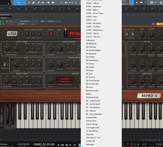Select the Arrow tool in toolbar

(19, 3)
